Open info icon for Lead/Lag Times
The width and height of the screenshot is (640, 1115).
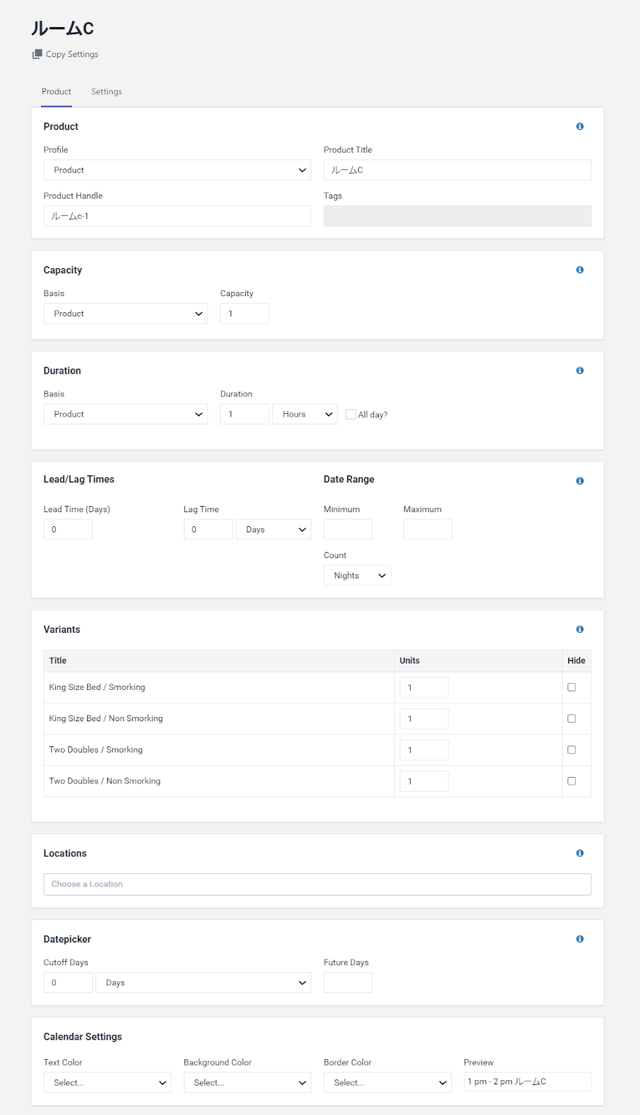[x=579, y=481]
